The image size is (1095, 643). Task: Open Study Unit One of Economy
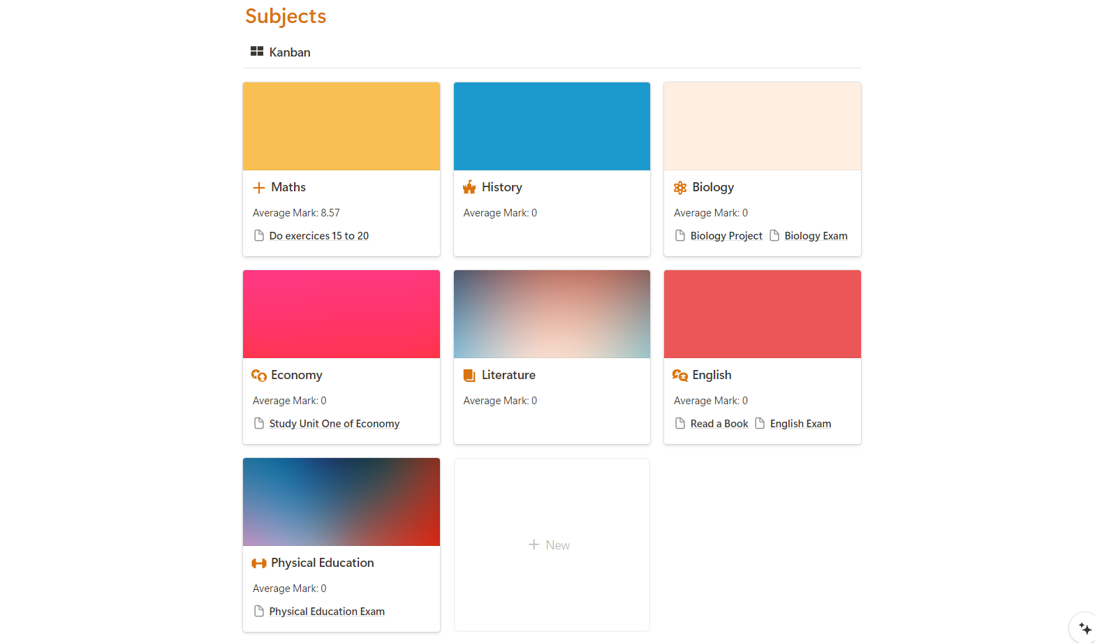[334, 424]
